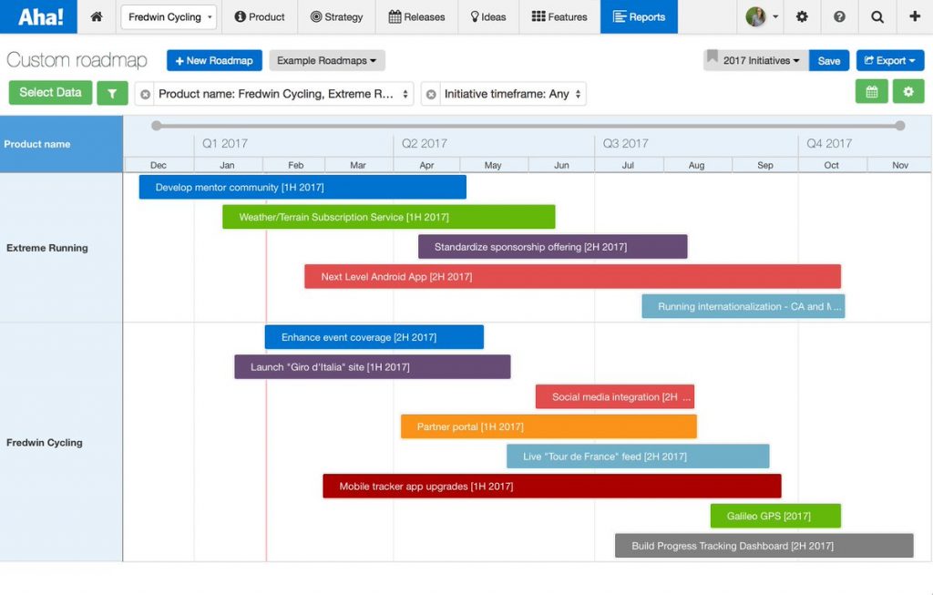933x595 pixels.
Task: Click the green filter funnel button
Action: coord(112,93)
